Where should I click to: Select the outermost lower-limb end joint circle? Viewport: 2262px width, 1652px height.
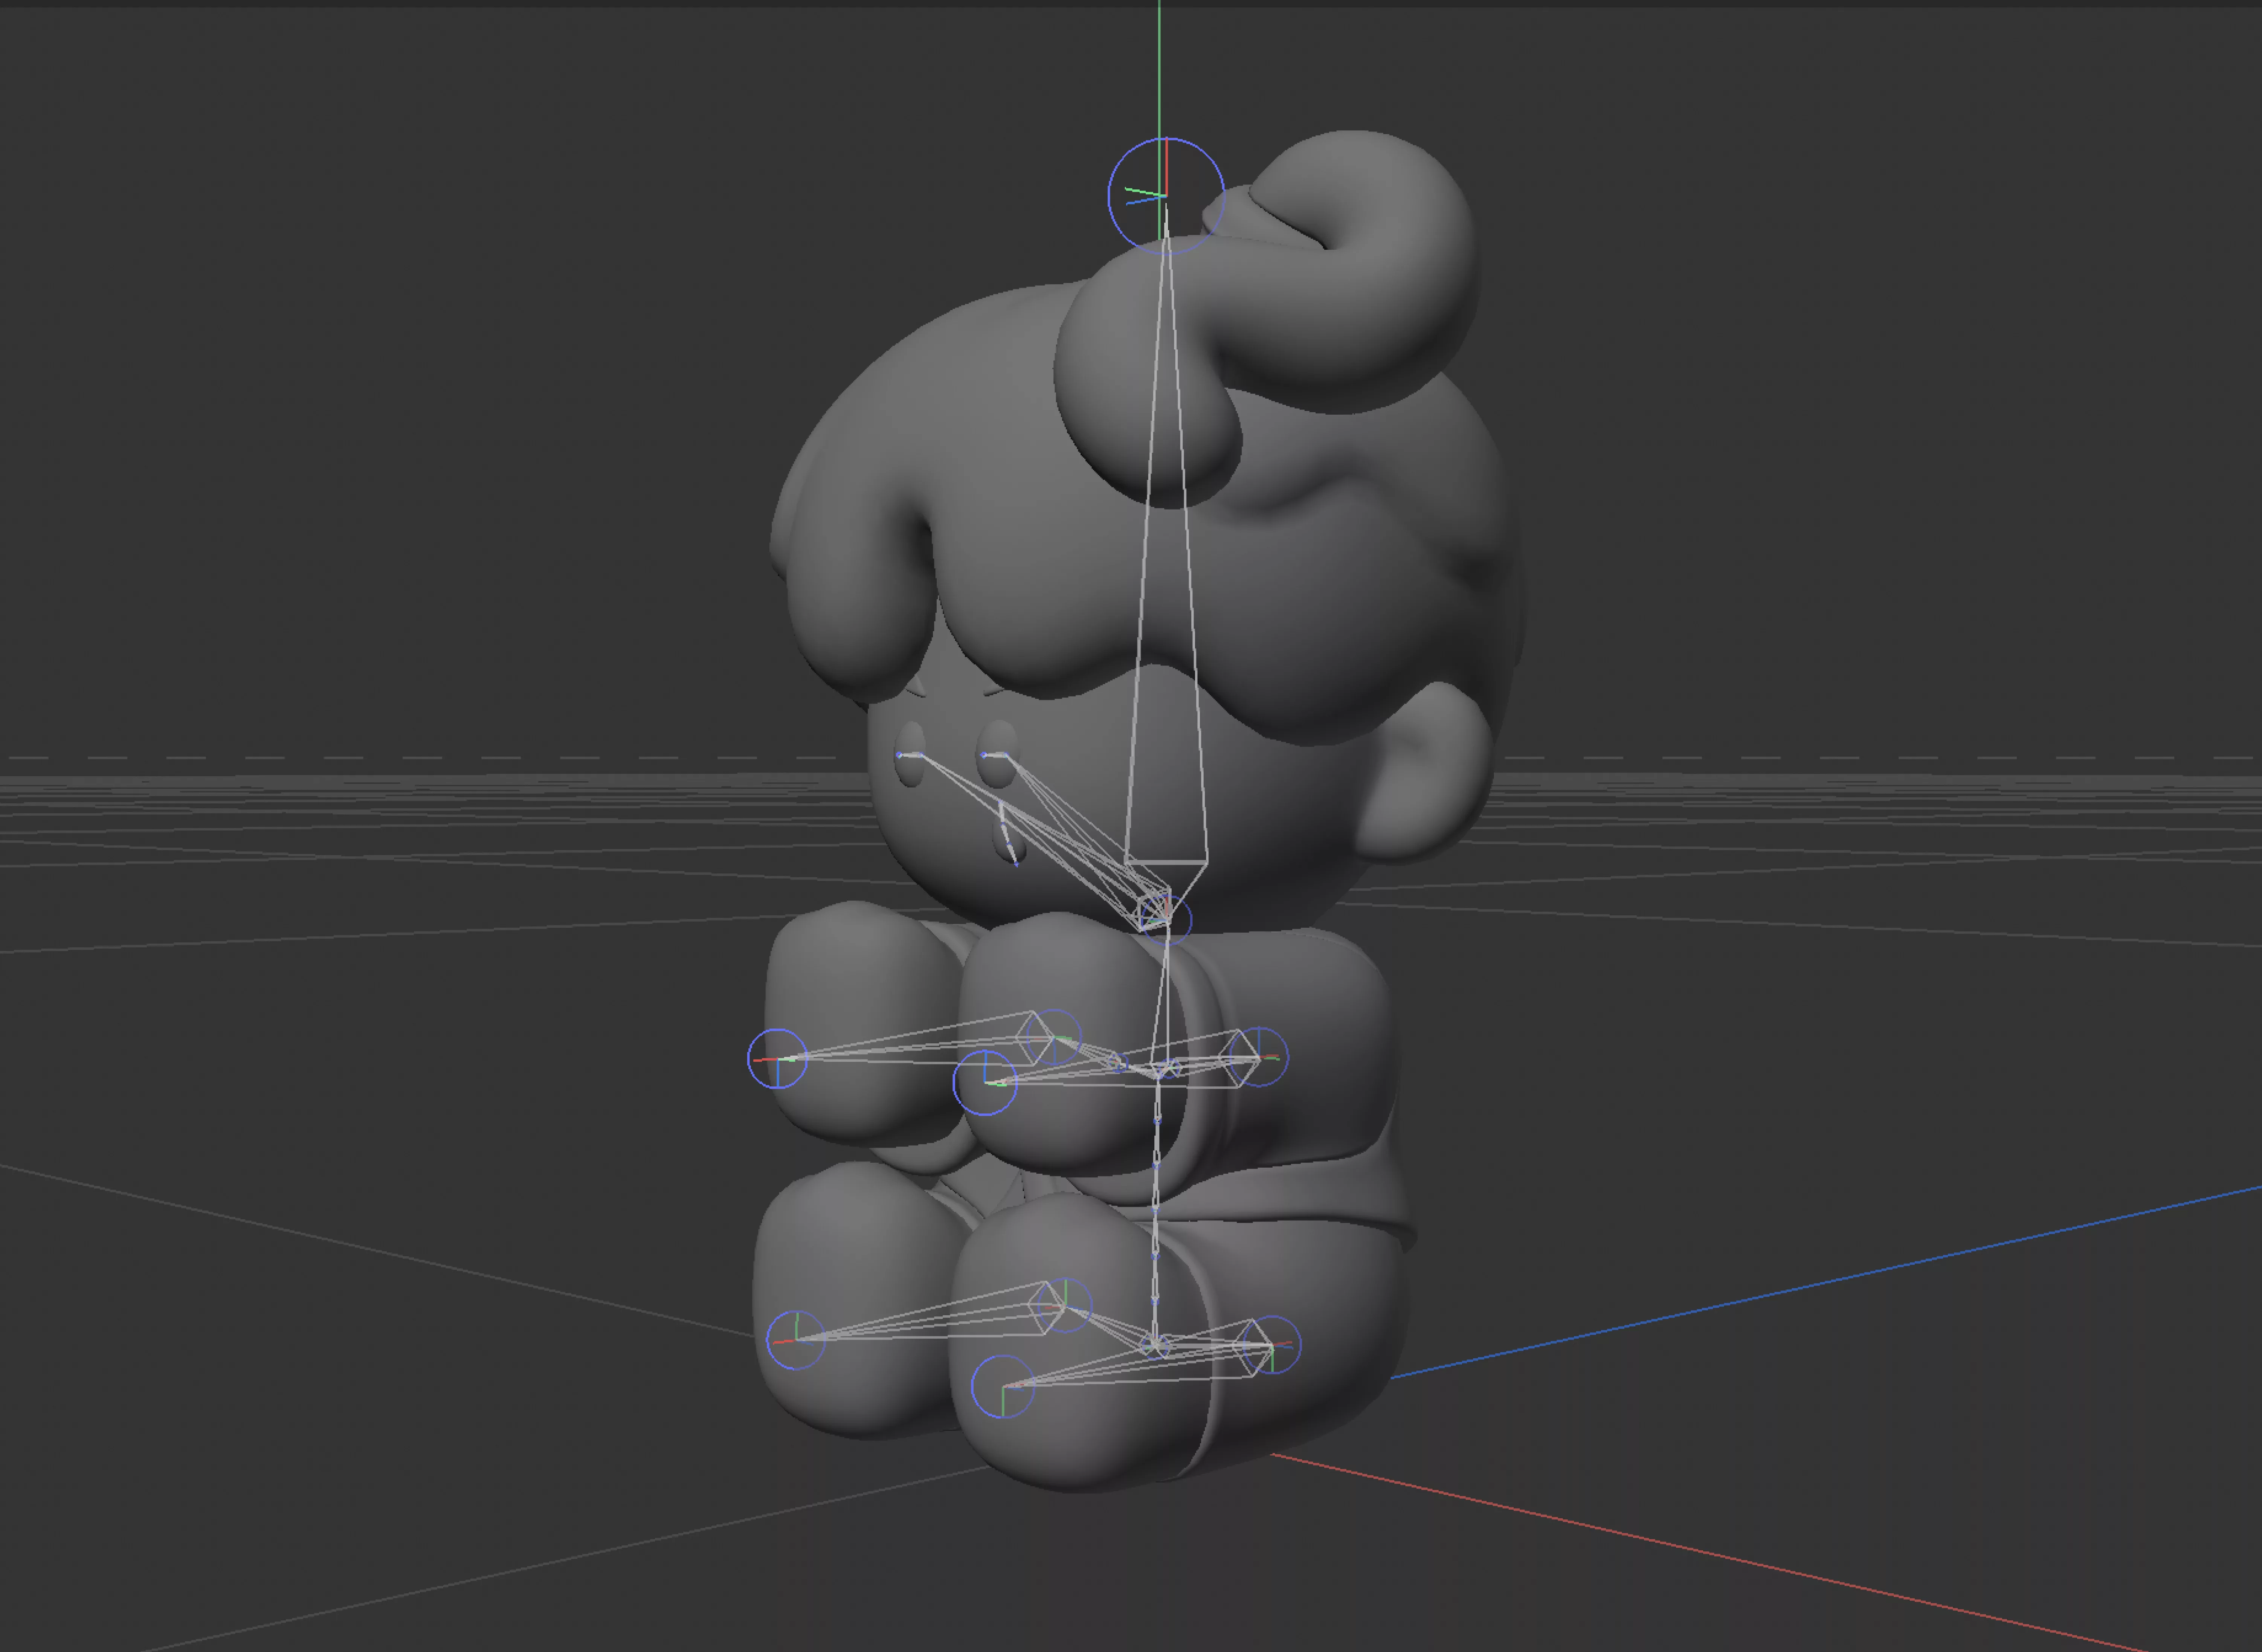[x=796, y=1340]
